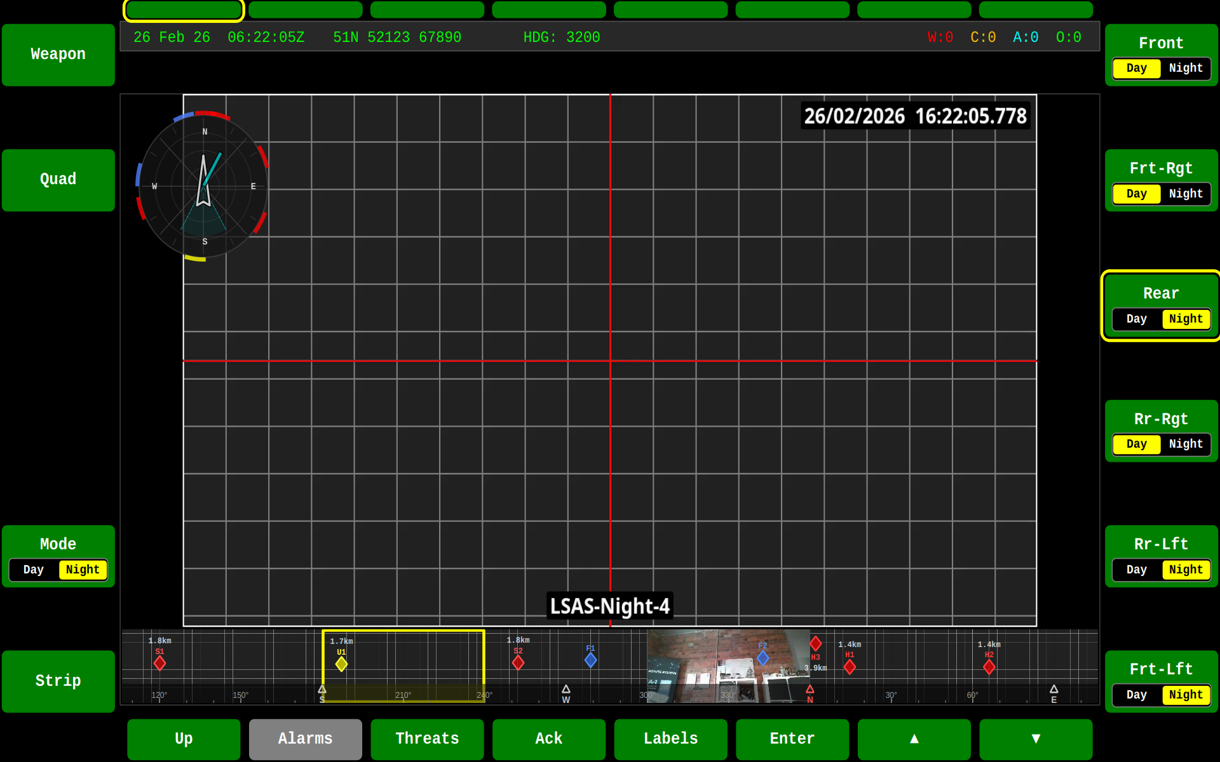The width and height of the screenshot is (1220, 762).
Task: Select the red H1 diamond marker
Action: pos(850,667)
